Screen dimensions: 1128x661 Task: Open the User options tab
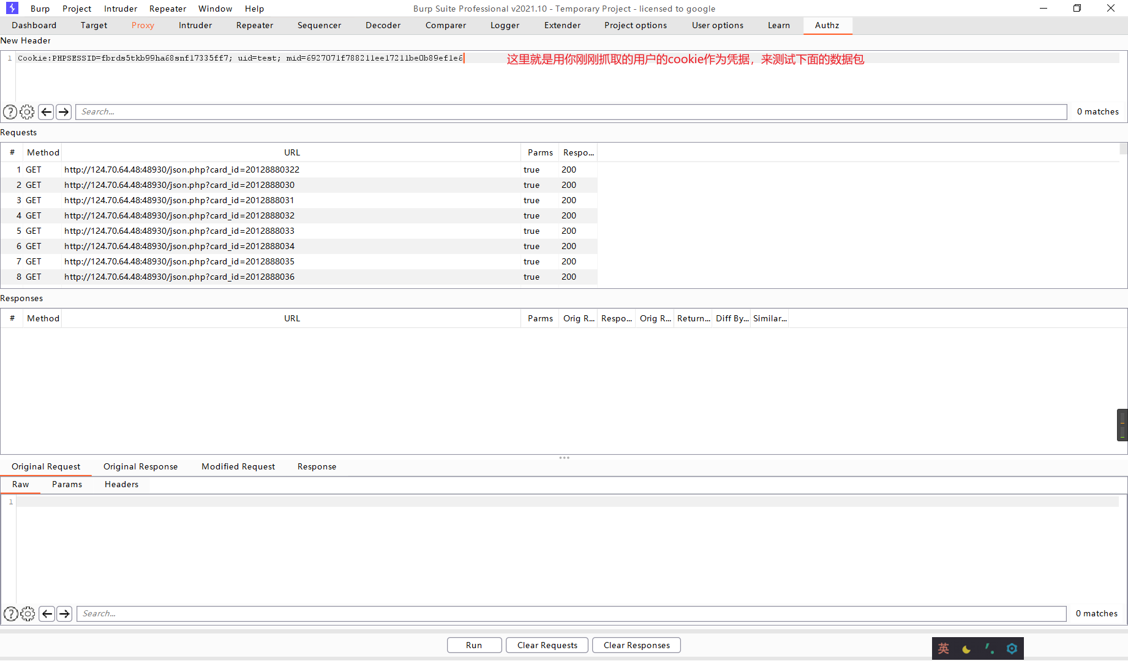tap(718, 26)
